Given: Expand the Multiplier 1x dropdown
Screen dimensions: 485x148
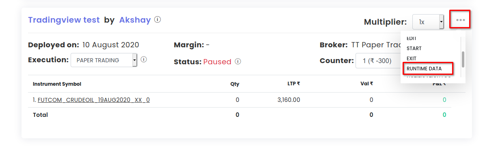Looking at the screenshot, I should point(428,22).
